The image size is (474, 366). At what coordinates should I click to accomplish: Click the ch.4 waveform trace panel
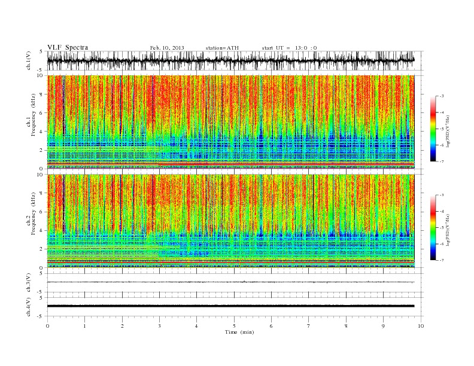coord(235,307)
